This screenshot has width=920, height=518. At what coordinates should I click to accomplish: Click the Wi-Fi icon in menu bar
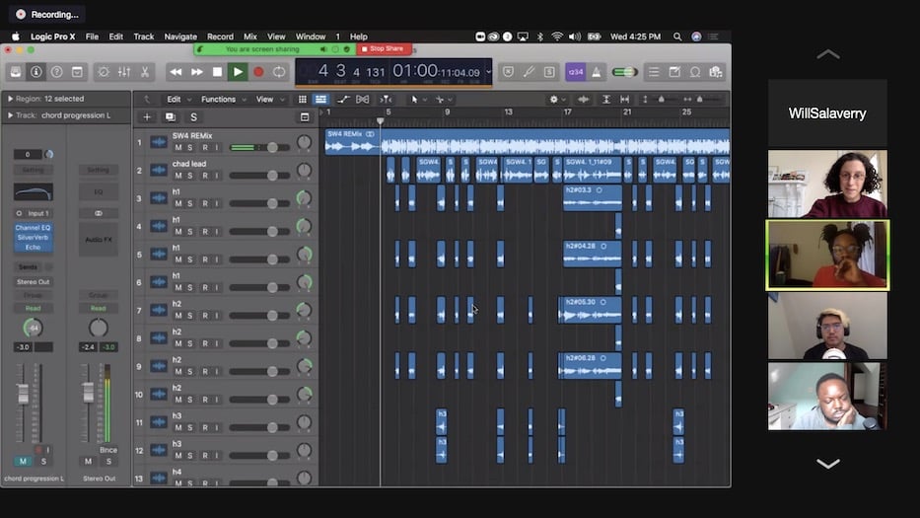click(x=557, y=37)
